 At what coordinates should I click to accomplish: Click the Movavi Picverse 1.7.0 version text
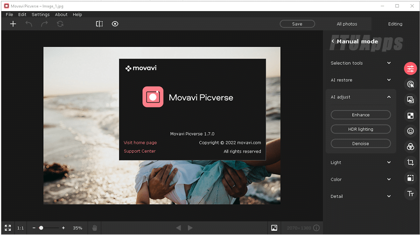pos(192,134)
